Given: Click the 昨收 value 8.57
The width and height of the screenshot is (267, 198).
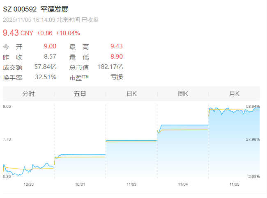Looking at the screenshot, I should pos(50,57).
